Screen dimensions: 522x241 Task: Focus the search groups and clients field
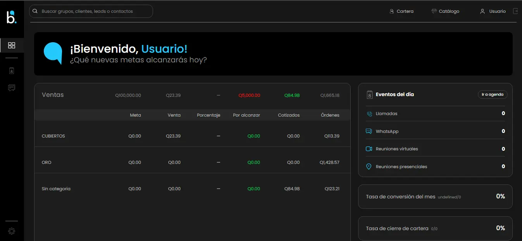coord(91,11)
